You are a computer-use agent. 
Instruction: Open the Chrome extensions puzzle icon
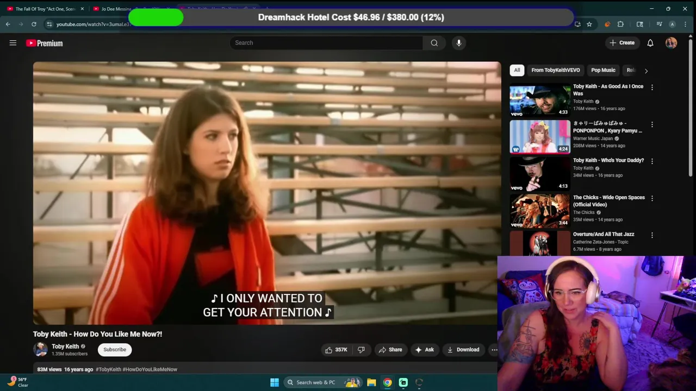(620, 24)
